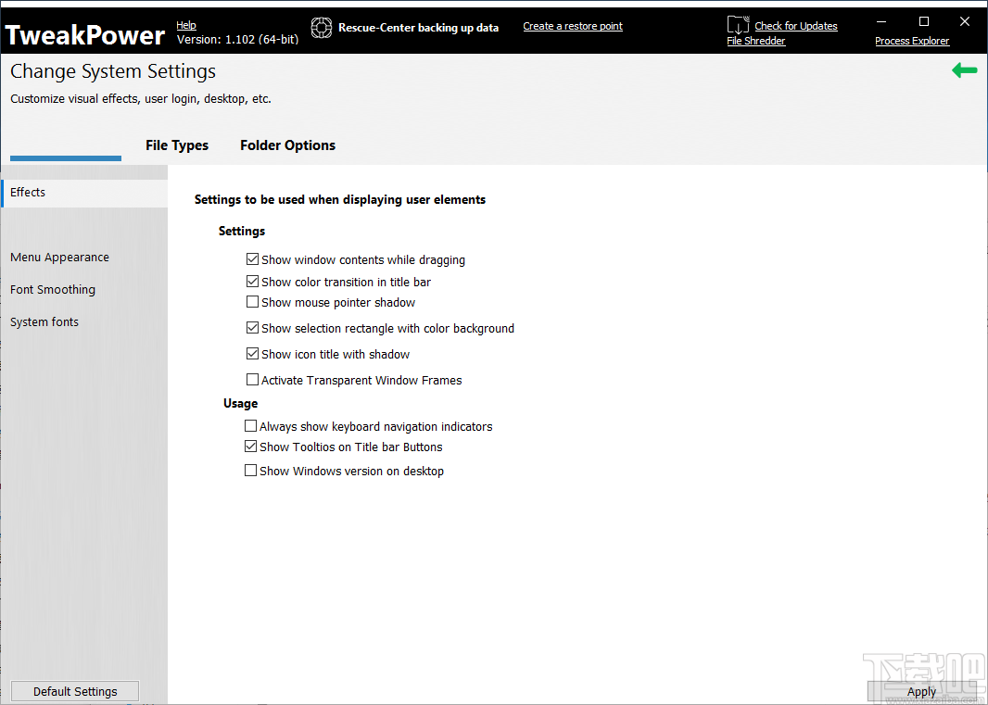Viewport: 988px width, 705px height.
Task: Click the TweakPower logo title
Action: (x=85, y=34)
